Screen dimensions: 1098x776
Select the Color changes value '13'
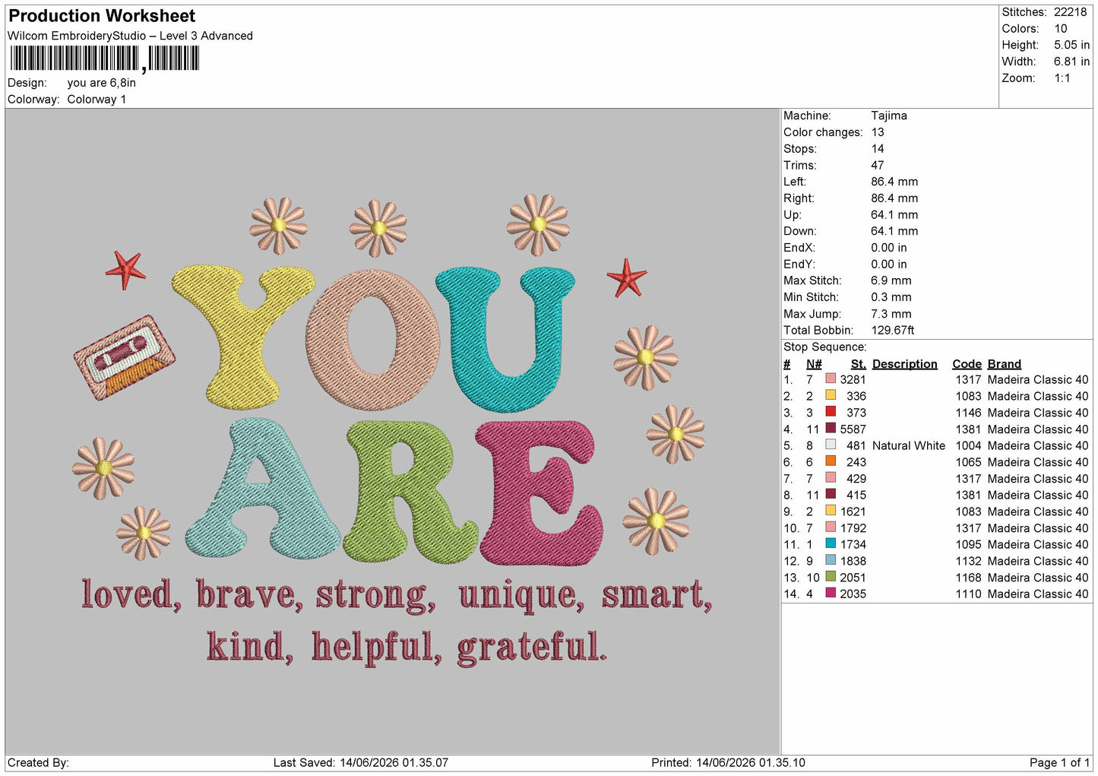click(x=878, y=132)
